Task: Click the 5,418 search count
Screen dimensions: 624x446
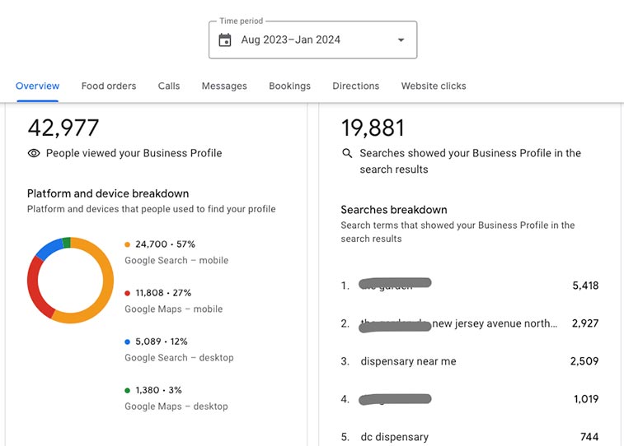Action: [x=585, y=286]
